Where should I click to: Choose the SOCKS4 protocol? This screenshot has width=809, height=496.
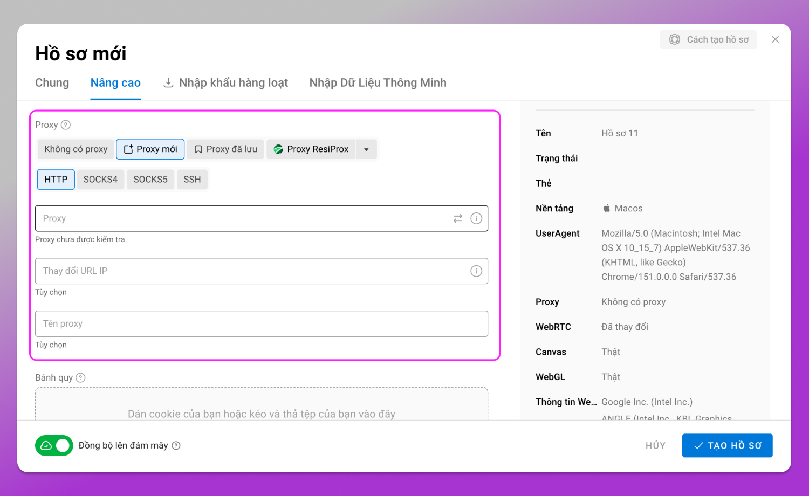(x=100, y=180)
